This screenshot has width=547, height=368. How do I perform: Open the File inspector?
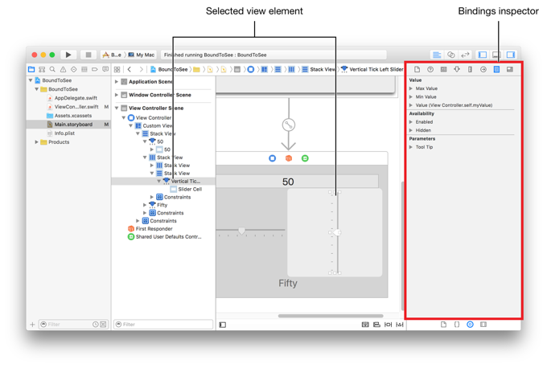417,69
